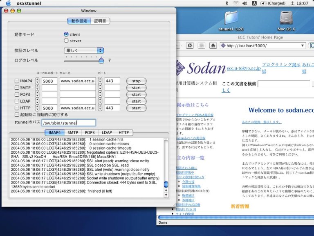Open the osxstunnel application menu
This screenshot has width=314, height=236.
tap(29, 3)
